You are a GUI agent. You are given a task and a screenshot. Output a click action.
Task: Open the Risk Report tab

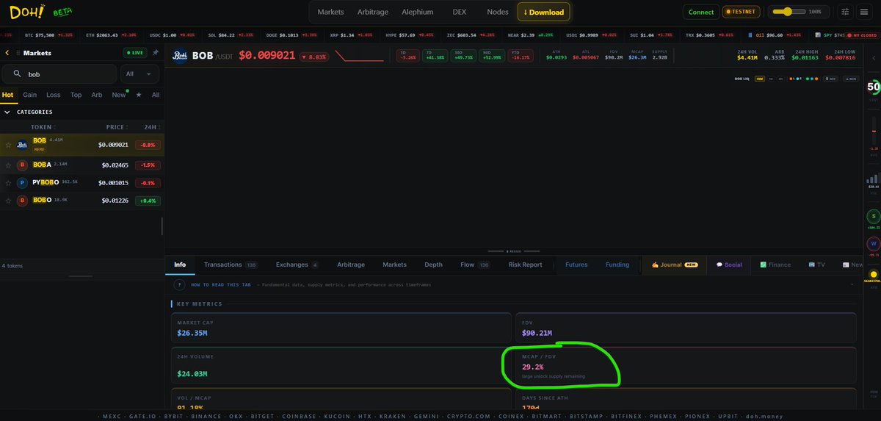coord(525,265)
